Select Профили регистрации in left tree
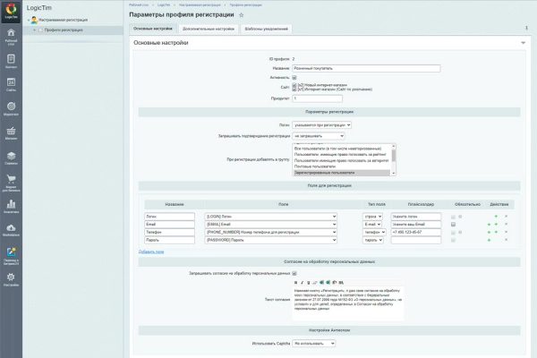537x358 pixels. tap(64, 30)
